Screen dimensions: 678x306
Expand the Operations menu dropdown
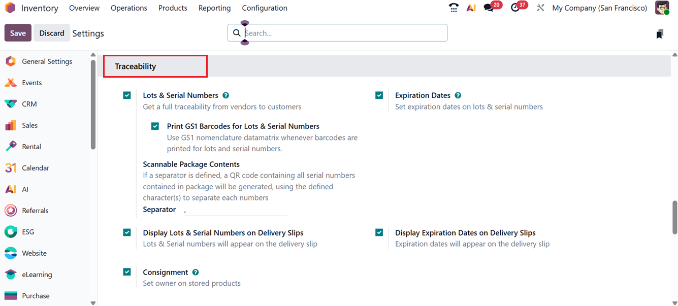(x=129, y=8)
